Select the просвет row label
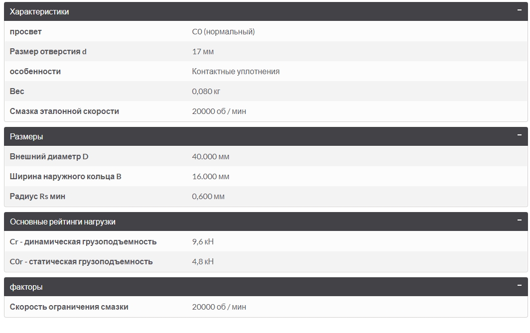The height and width of the screenshot is (333, 530). pyautogui.click(x=26, y=31)
